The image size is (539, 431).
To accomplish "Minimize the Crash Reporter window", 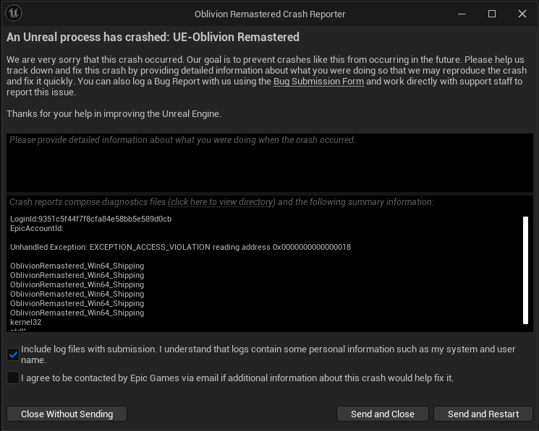I will pos(462,14).
